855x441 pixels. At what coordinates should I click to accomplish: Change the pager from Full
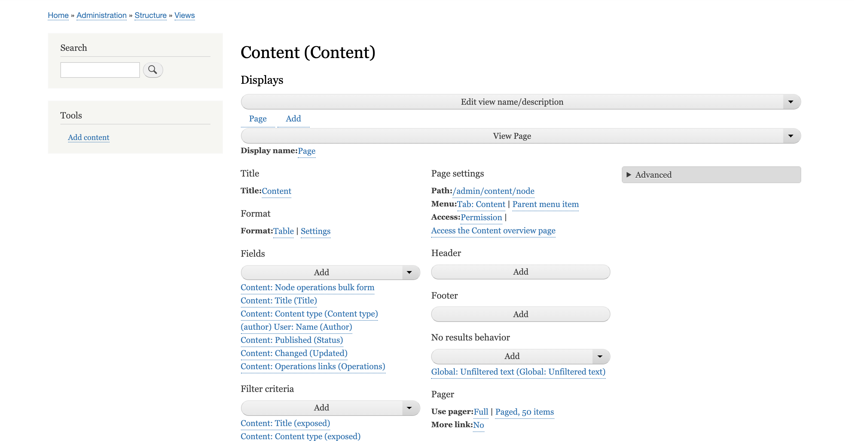[x=481, y=412]
